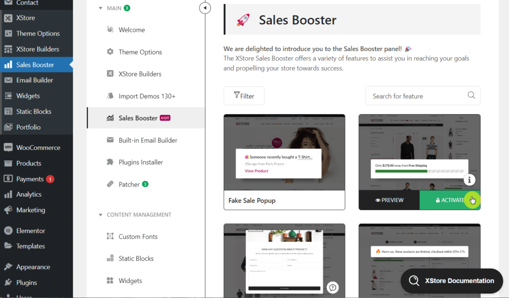
Task: Collapse the MAIN section
Action: coord(100,8)
